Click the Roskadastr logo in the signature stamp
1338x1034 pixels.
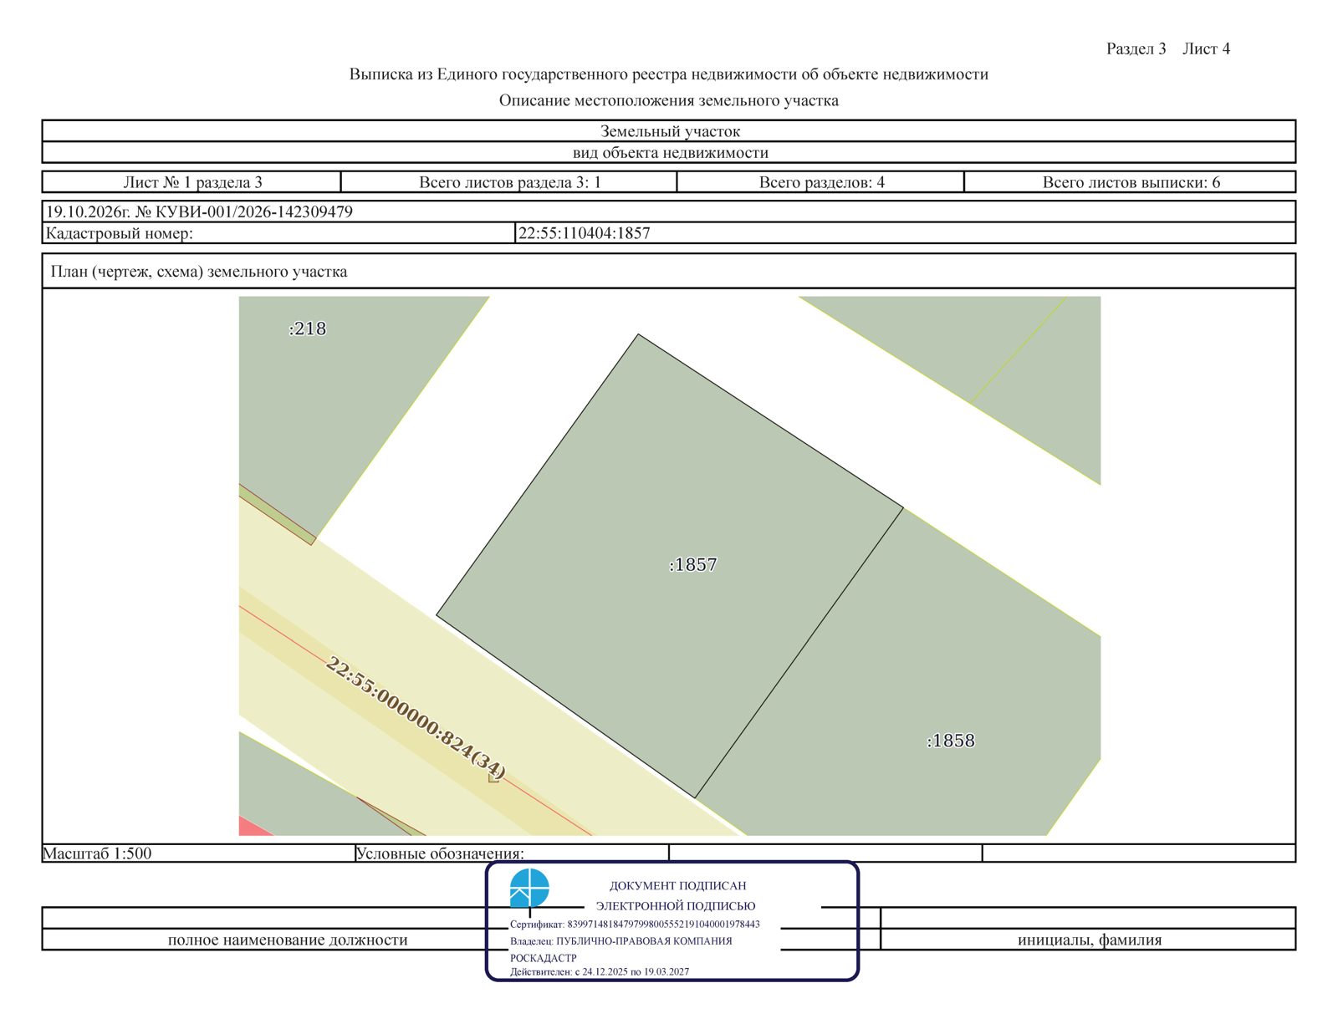[529, 888]
